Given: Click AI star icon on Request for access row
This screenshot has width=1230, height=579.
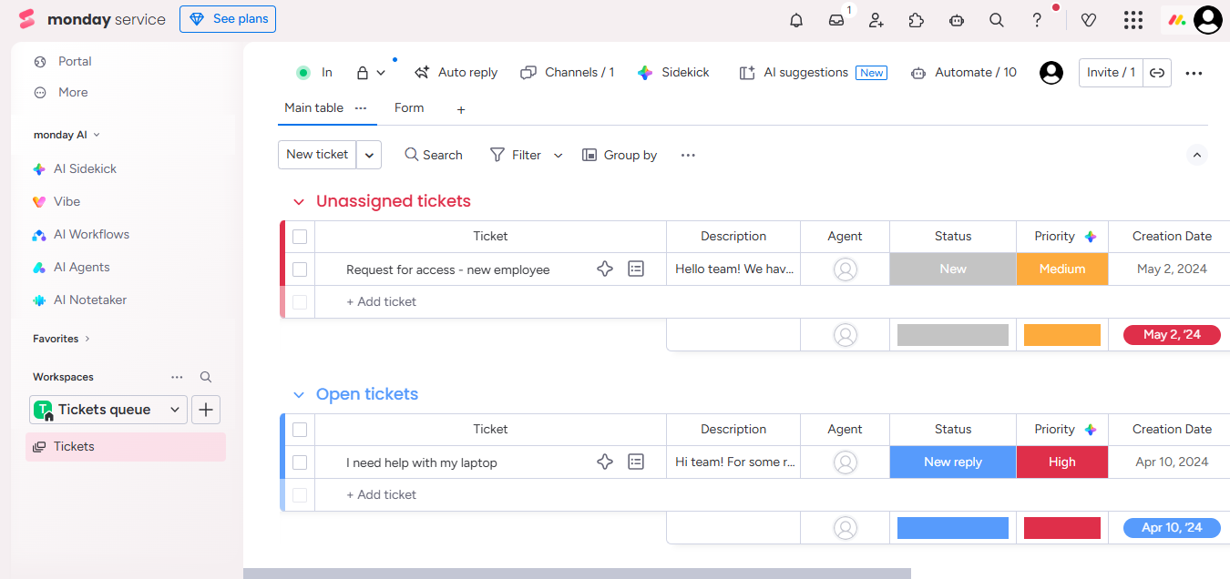Looking at the screenshot, I should 604,269.
